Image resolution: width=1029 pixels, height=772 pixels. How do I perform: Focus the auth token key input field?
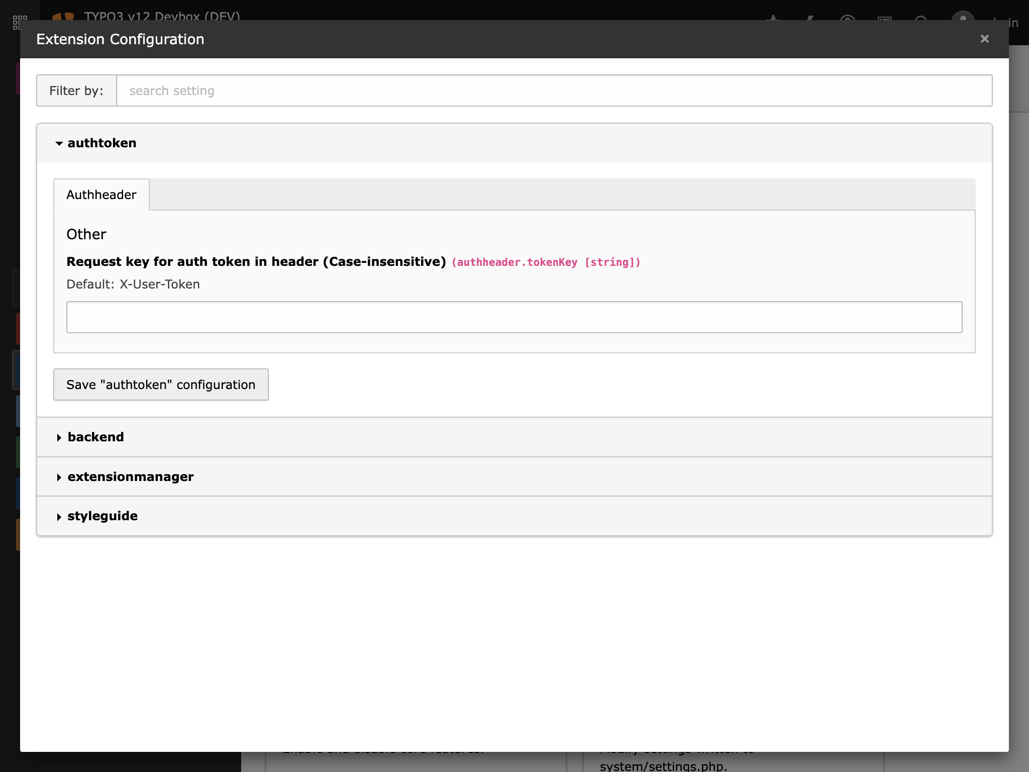tap(514, 317)
